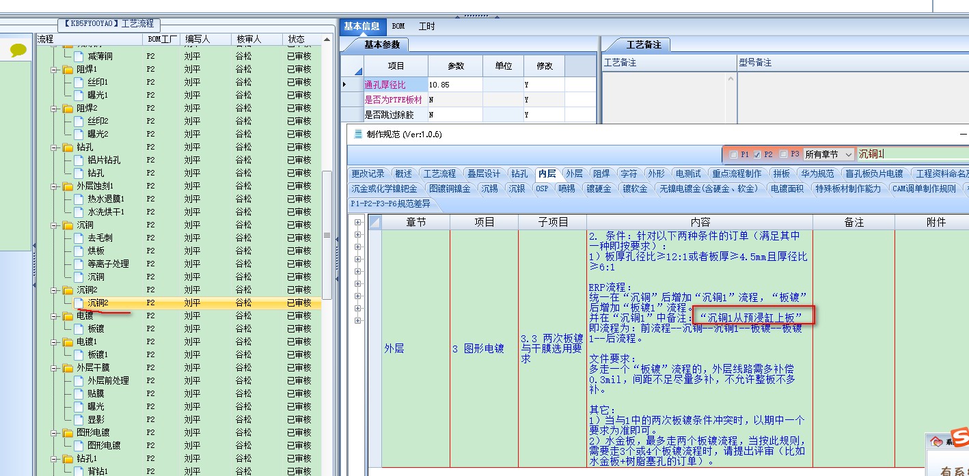Tick the P3 checkbox
This screenshot has width=969, height=476.
pos(783,155)
